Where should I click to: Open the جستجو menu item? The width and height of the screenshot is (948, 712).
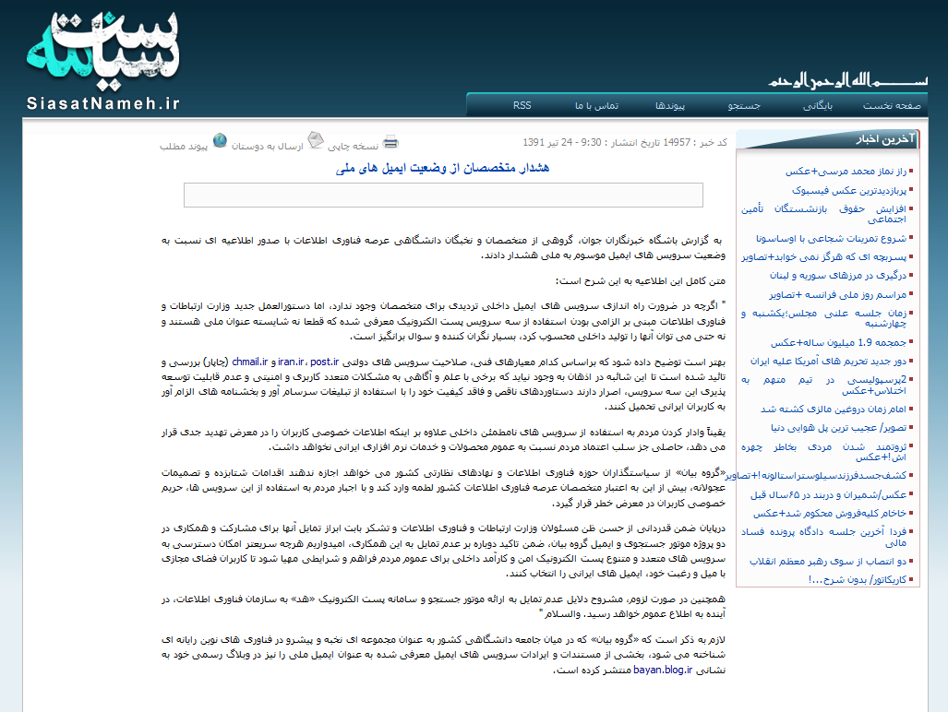point(744,106)
